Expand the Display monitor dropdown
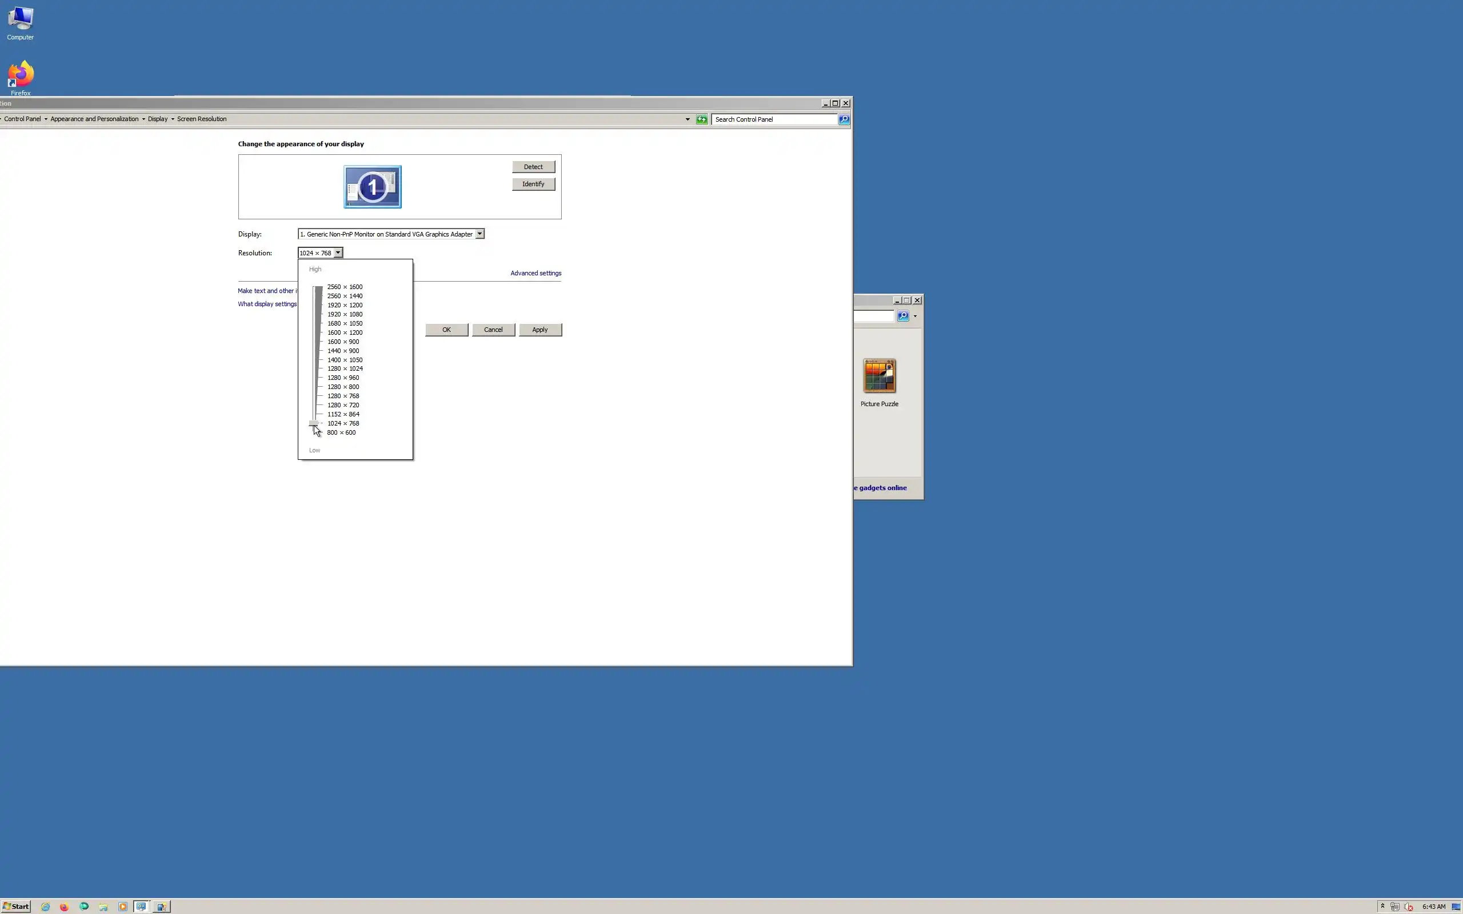The image size is (1463, 914). click(x=479, y=234)
